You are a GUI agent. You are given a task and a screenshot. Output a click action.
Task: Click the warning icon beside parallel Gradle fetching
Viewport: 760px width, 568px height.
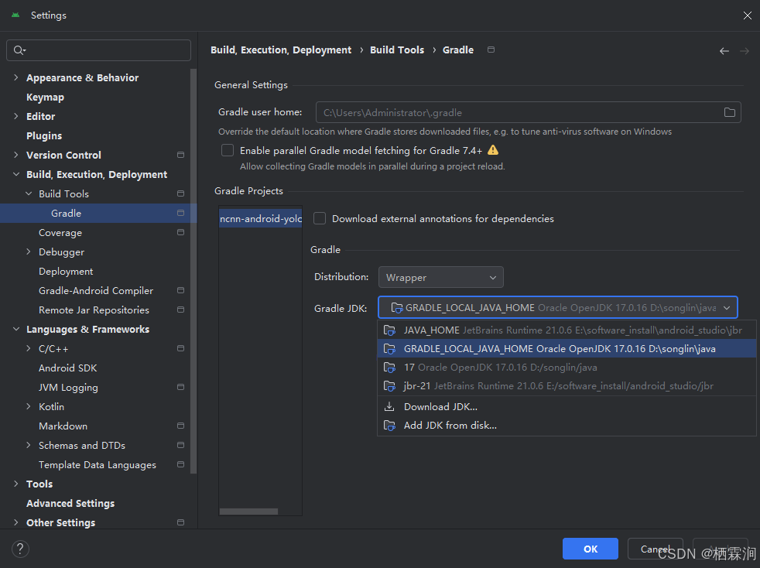pos(493,150)
